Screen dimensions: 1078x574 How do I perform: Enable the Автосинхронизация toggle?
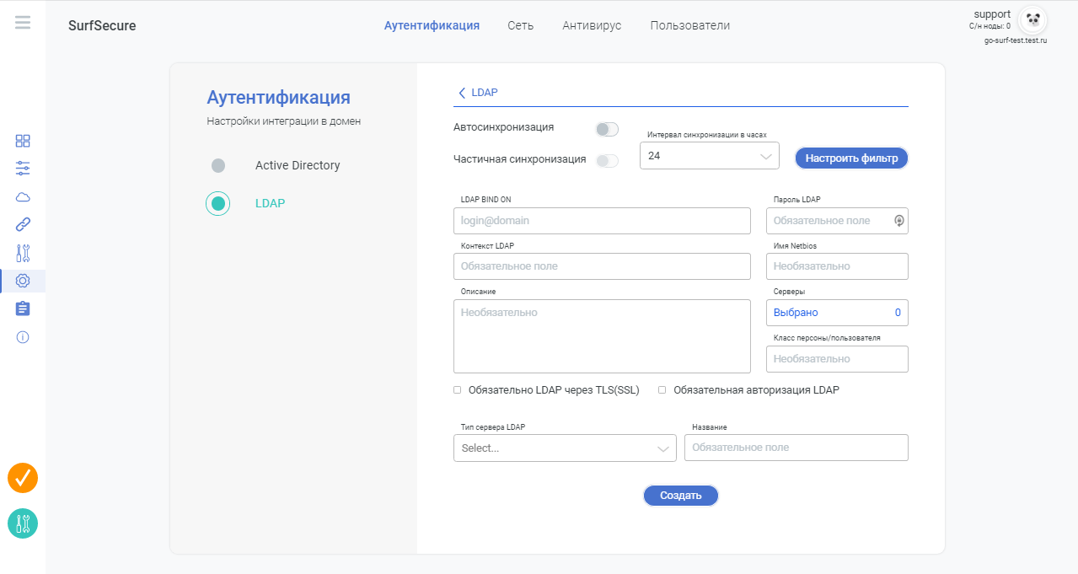pyautogui.click(x=607, y=129)
